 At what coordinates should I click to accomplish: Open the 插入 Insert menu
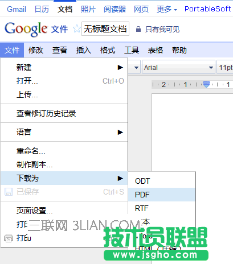84,50
